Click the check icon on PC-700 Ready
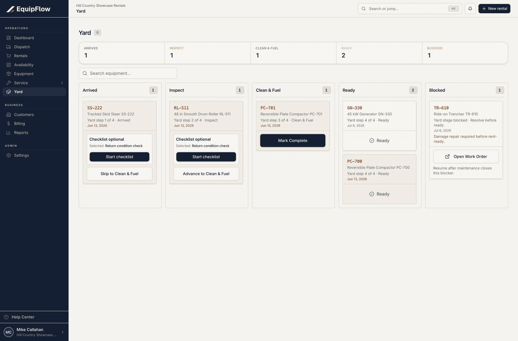Image resolution: width=518 pixels, height=341 pixels. point(372,194)
